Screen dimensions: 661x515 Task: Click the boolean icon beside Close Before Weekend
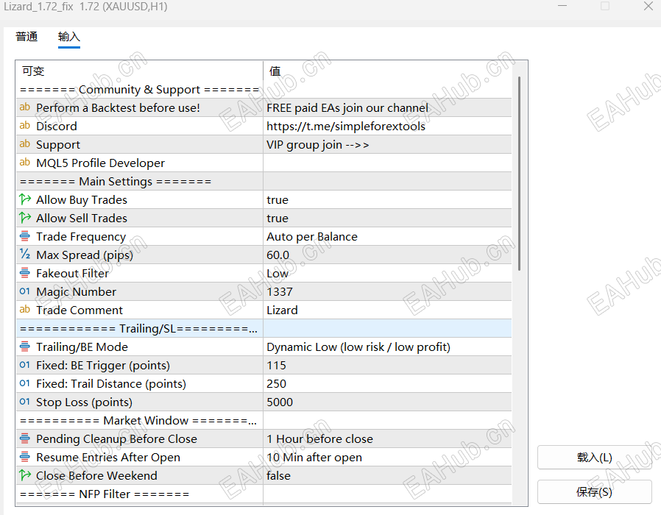(x=25, y=475)
